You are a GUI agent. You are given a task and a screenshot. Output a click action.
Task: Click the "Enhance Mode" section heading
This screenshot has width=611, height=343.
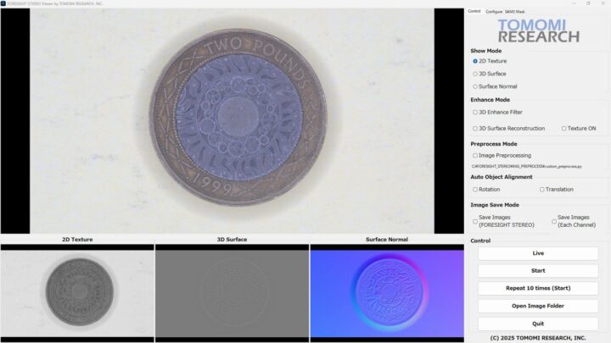point(490,100)
